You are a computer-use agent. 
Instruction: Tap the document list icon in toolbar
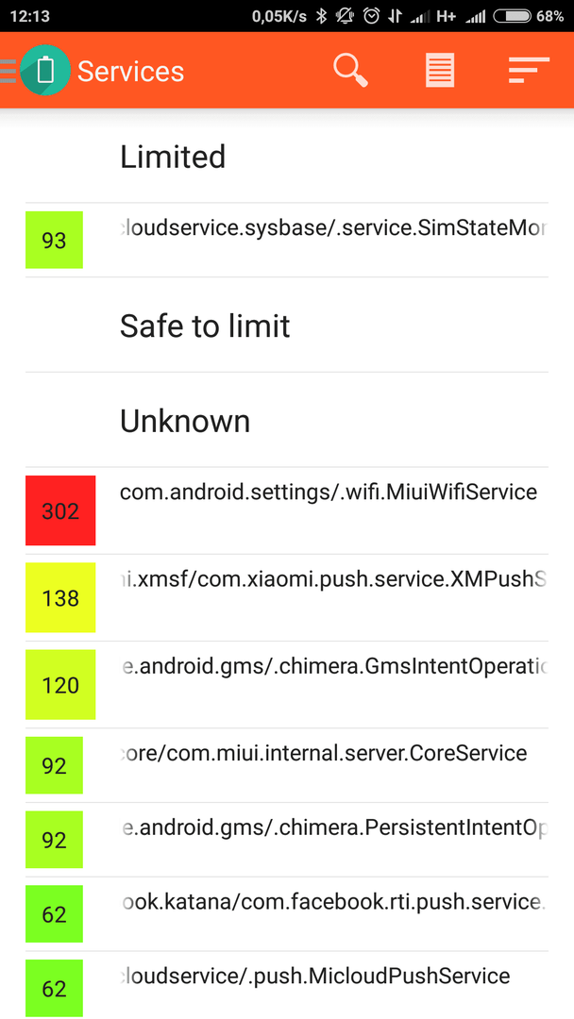click(x=440, y=70)
